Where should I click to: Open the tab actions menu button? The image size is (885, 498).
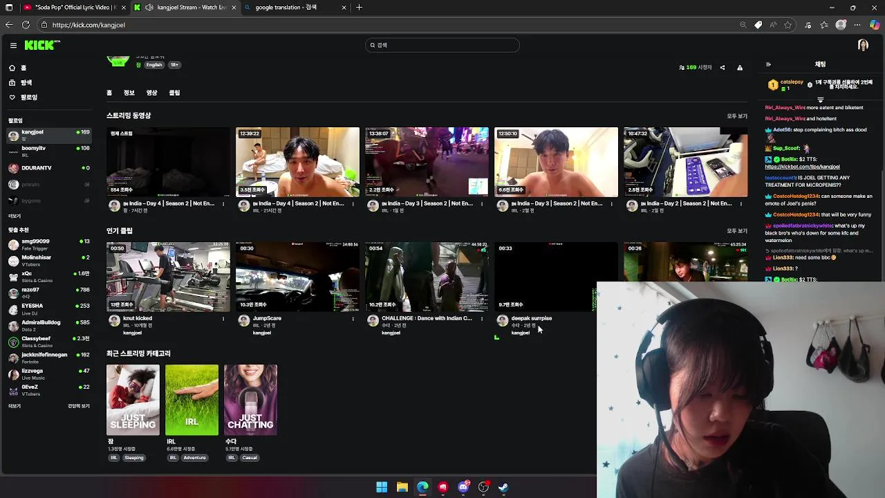[x=9, y=8]
